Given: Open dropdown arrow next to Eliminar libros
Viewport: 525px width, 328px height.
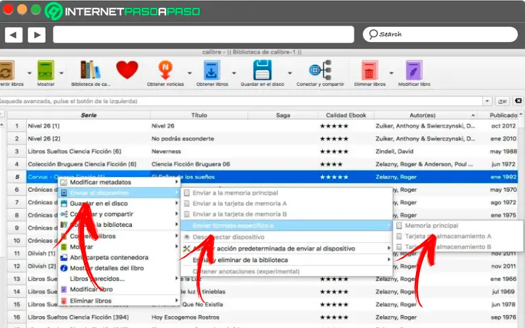Looking at the screenshot, I should (391, 73).
